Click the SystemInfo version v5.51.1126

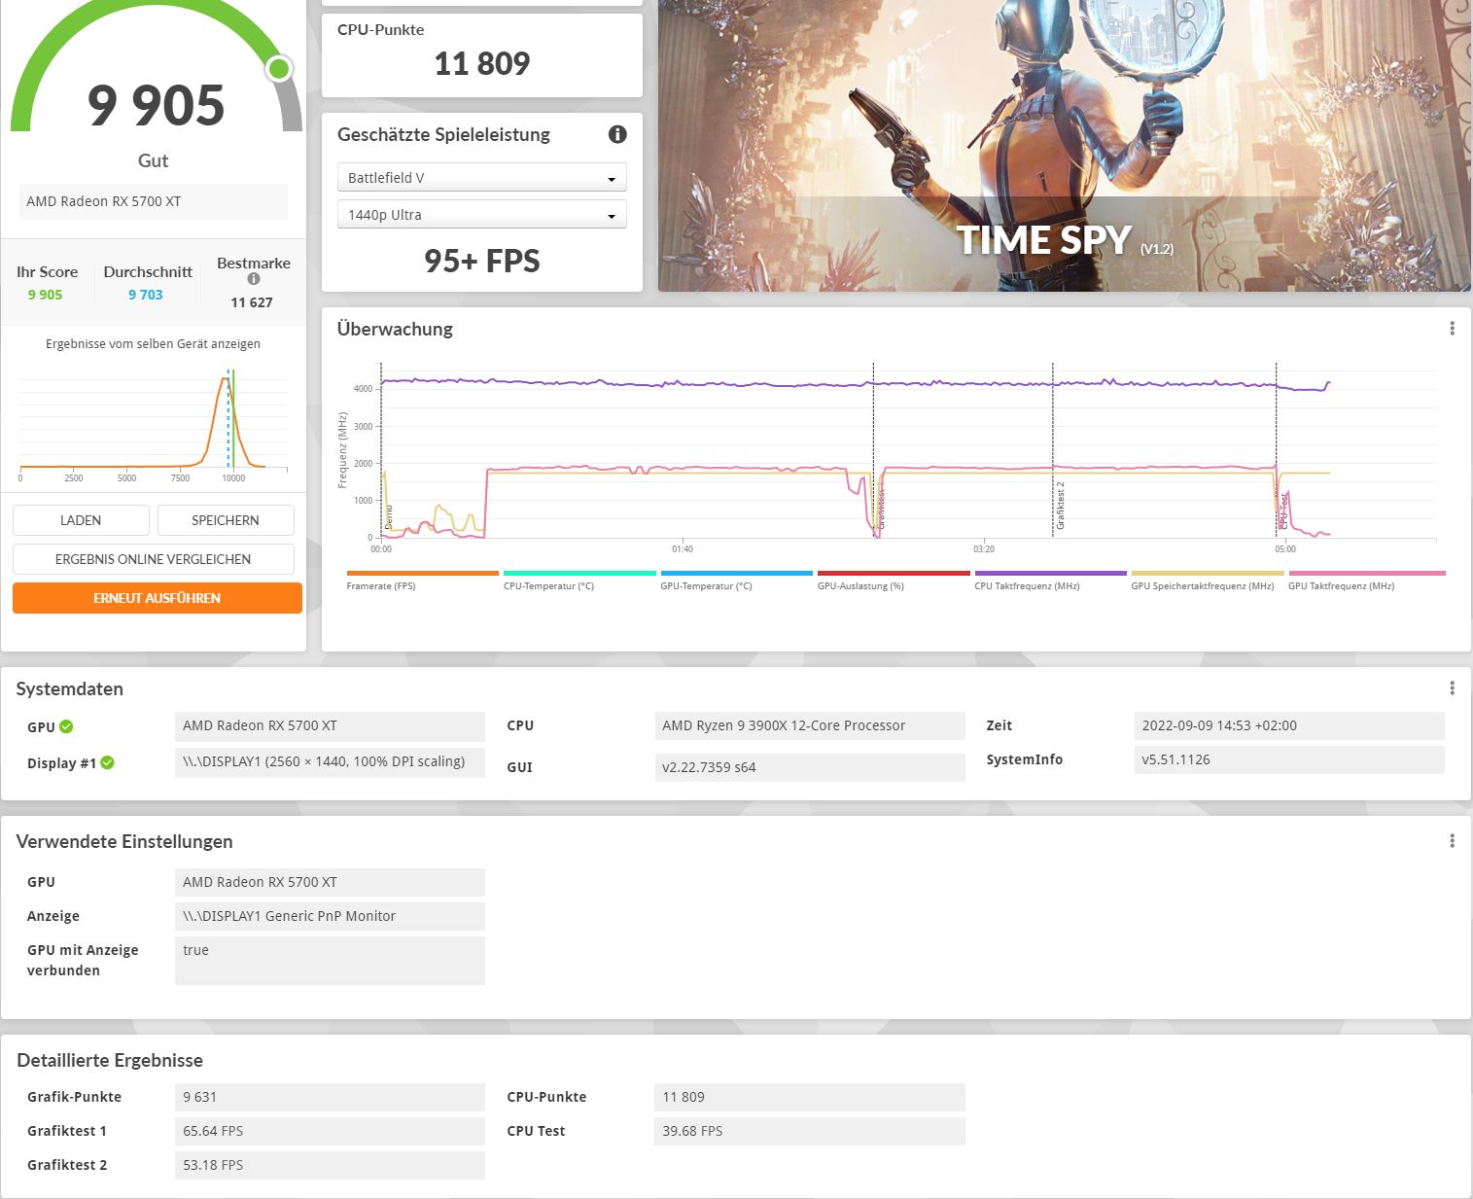(1289, 759)
